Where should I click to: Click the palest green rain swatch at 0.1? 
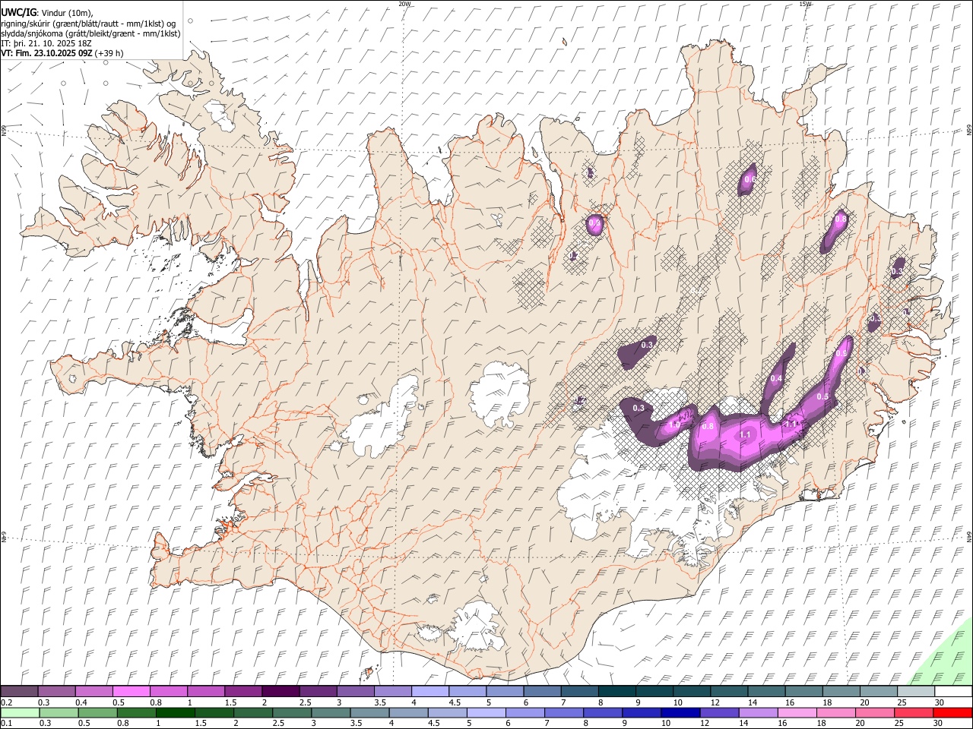tap(20, 713)
